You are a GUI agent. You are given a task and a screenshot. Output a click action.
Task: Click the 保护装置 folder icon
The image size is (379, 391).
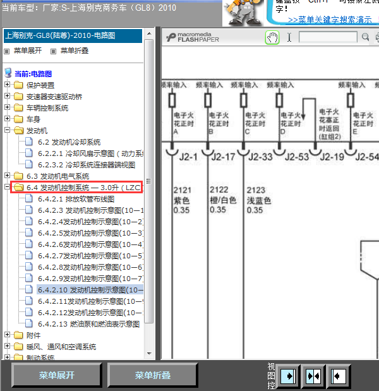(x=18, y=85)
